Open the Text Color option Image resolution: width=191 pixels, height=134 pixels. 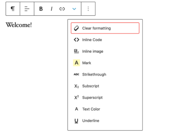(105, 109)
